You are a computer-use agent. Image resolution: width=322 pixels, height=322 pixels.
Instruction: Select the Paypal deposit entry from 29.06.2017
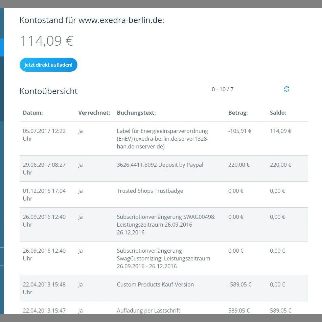[x=160, y=165]
